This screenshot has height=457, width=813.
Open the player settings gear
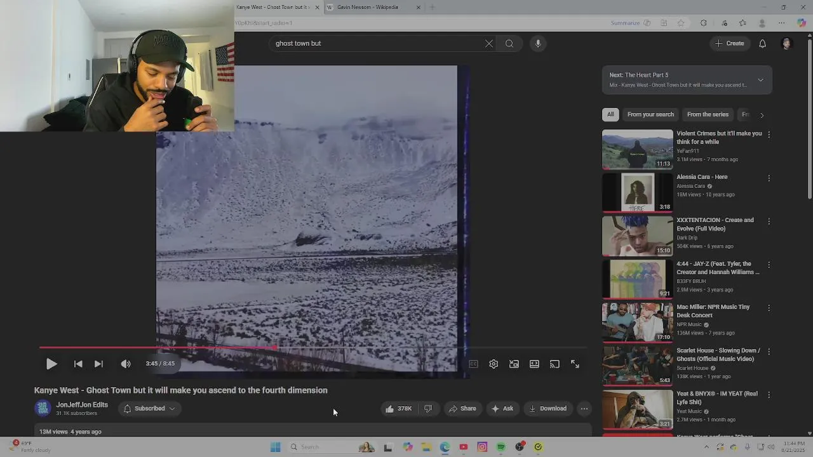tap(494, 364)
